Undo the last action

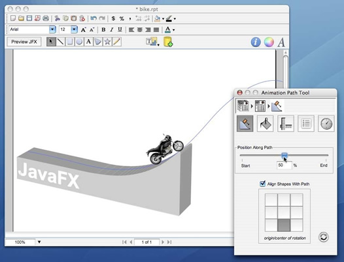pos(94,18)
